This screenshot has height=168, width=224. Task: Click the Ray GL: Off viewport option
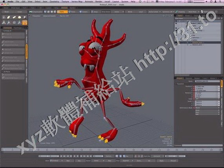click(x=64, y=16)
